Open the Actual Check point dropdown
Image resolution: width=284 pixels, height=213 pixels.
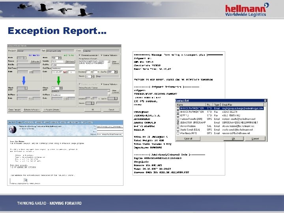coord(61,88)
